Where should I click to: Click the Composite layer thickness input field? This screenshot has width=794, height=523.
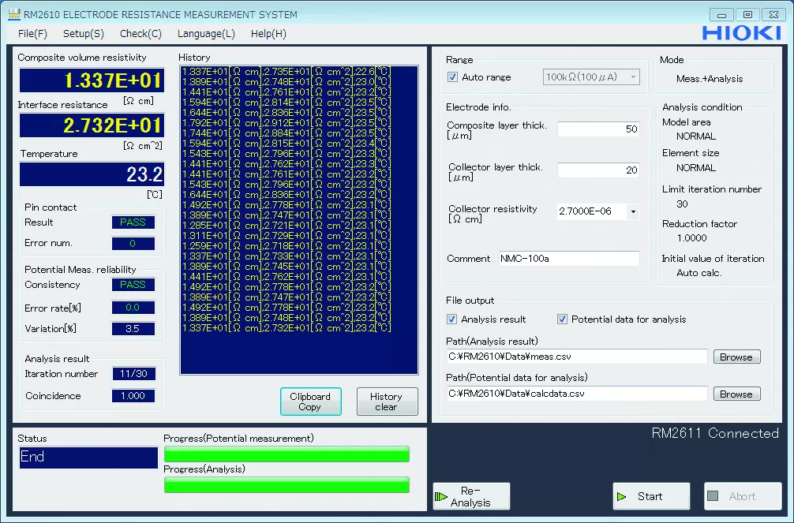coord(598,129)
